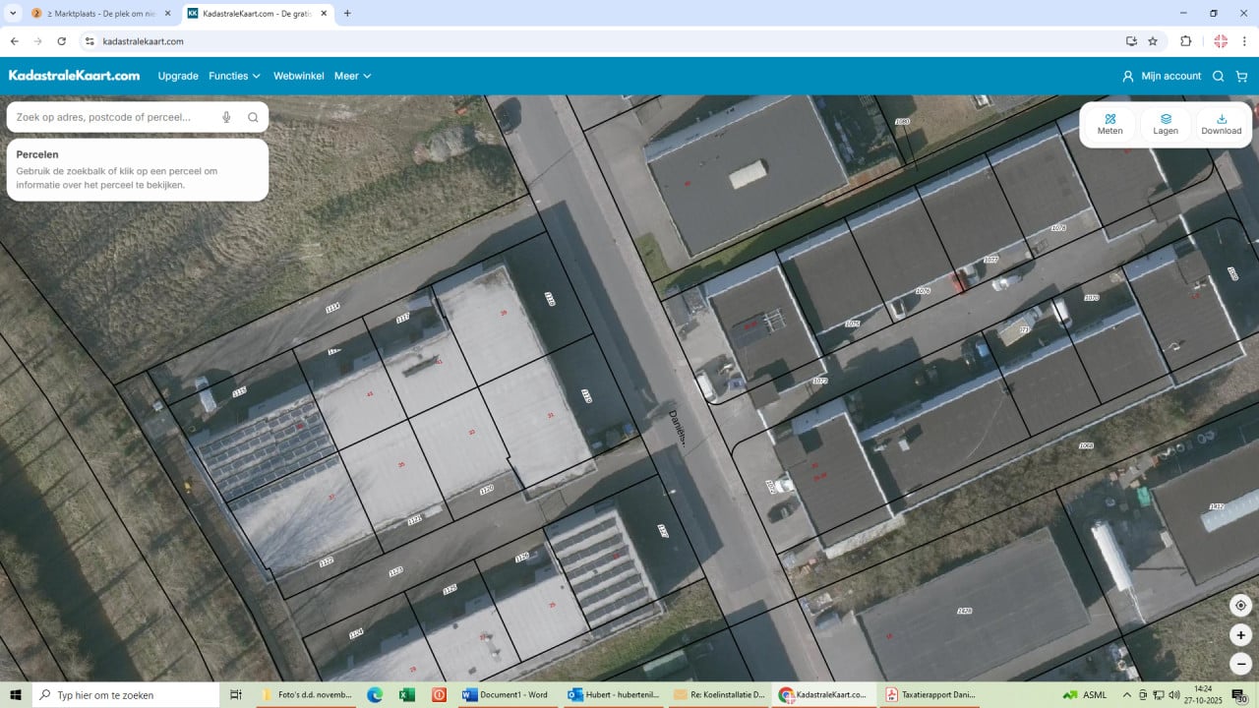Click the microphone voice search icon
1259x708 pixels.
click(226, 117)
